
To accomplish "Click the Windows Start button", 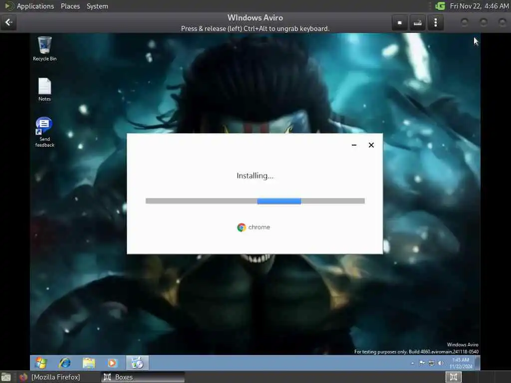I will click(x=41, y=363).
